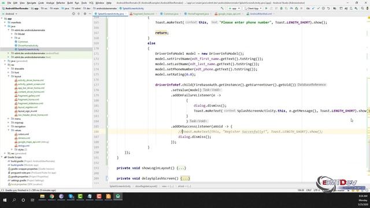370x208 pixels.
Task: Click the Cortana circle icon on taskbar
Action: pos(23,200)
